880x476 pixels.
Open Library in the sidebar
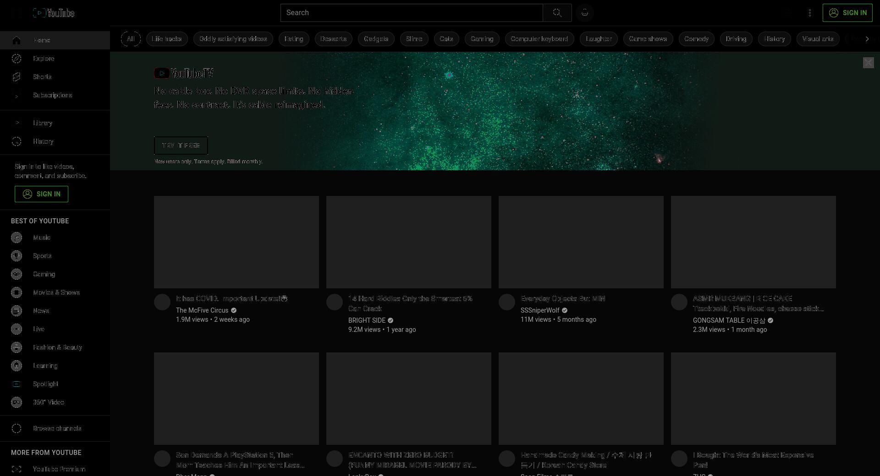pos(55,123)
